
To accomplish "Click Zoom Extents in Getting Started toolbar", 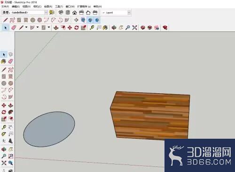I will click(x=134, y=28).
